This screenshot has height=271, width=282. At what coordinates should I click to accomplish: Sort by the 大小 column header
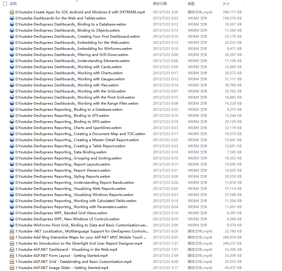226,3
